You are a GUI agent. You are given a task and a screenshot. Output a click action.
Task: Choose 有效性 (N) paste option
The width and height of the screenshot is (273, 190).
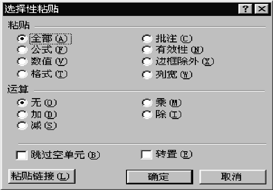(147, 50)
